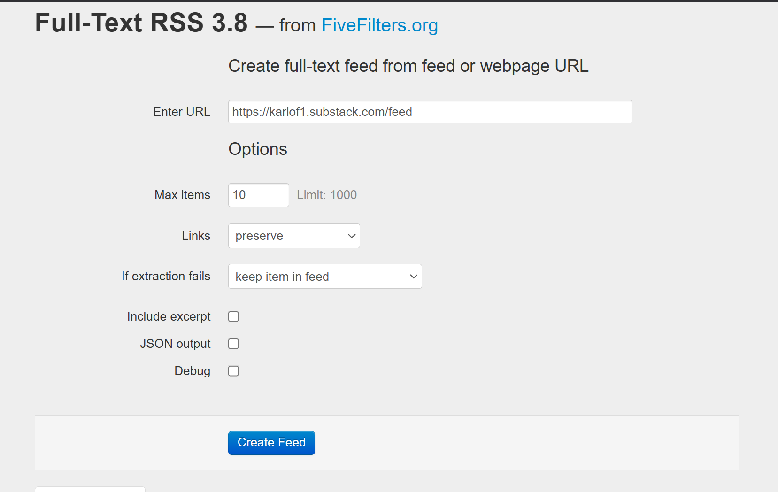Click the 'Max items' label

pyautogui.click(x=183, y=195)
